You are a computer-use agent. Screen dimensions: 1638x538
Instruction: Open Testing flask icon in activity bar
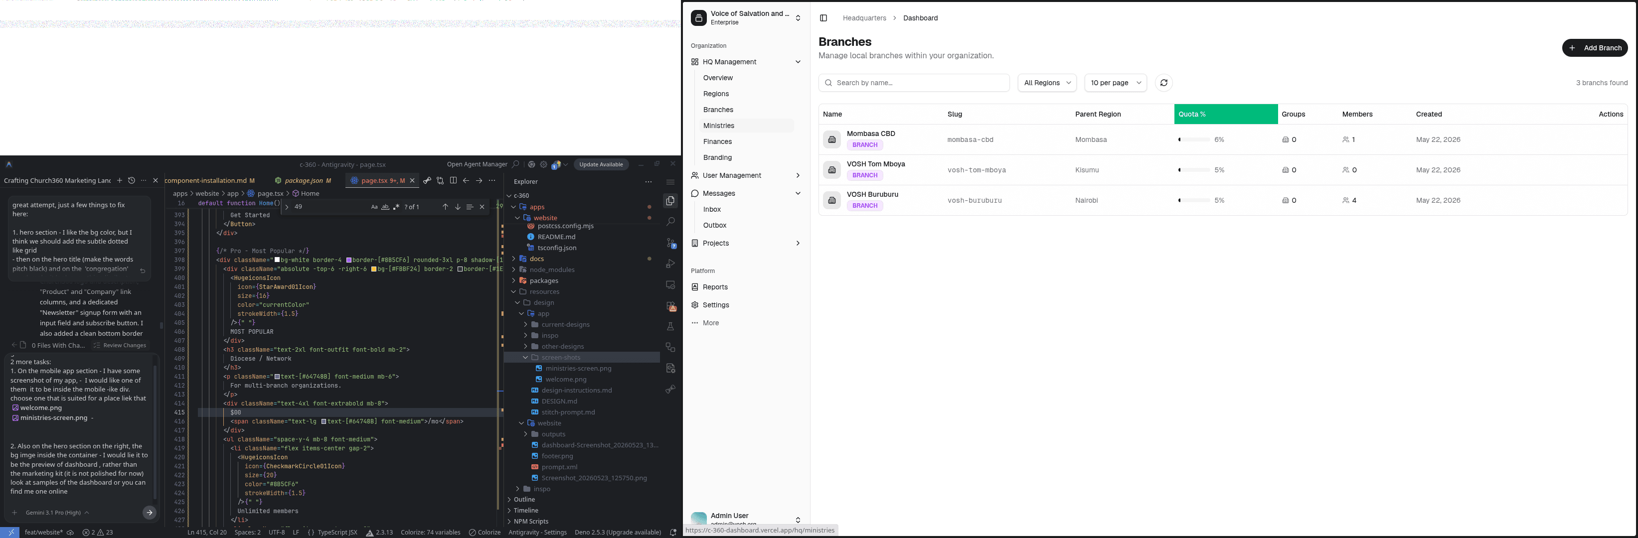click(671, 326)
